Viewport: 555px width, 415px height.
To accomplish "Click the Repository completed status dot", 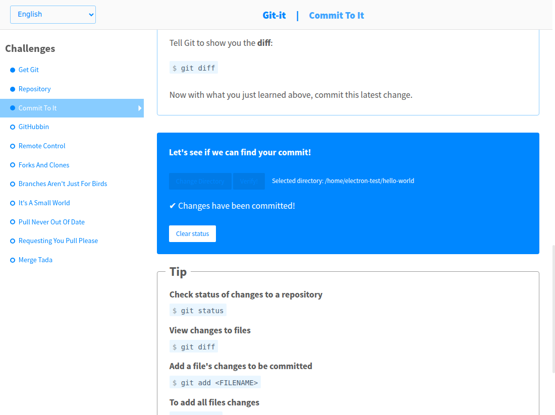I will (x=13, y=89).
